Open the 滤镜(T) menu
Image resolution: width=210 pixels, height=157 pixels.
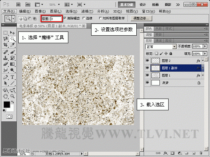pos(87,11)
